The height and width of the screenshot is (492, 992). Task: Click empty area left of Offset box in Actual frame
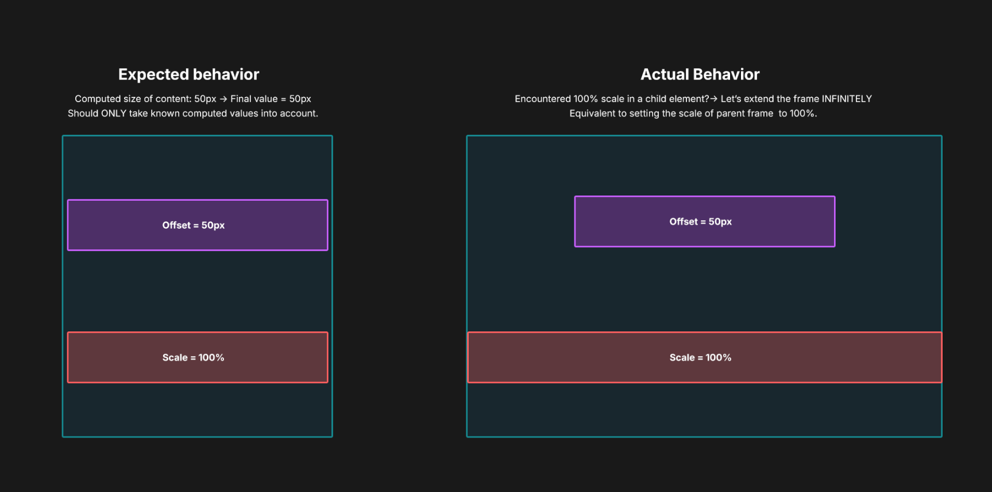520,221
